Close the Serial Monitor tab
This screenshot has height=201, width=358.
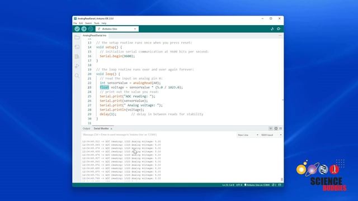pyautogui.click(x=111, y=129)
